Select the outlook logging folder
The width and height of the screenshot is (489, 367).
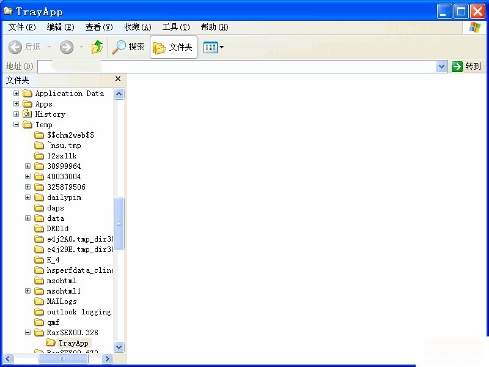click(x=78, y=312)
